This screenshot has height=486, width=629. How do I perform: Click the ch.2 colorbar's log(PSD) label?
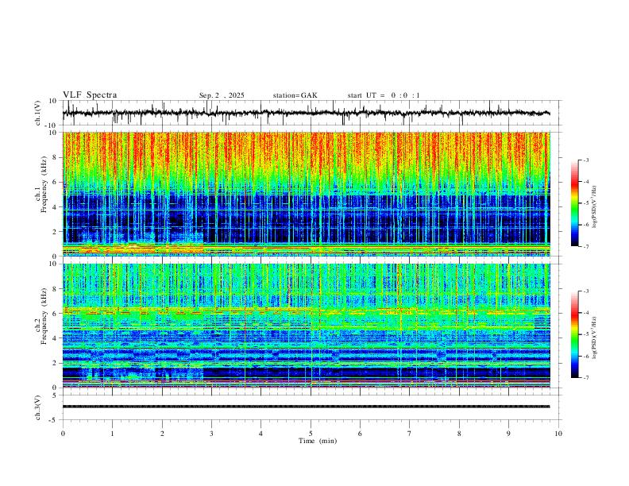click(x=595, y=337)
